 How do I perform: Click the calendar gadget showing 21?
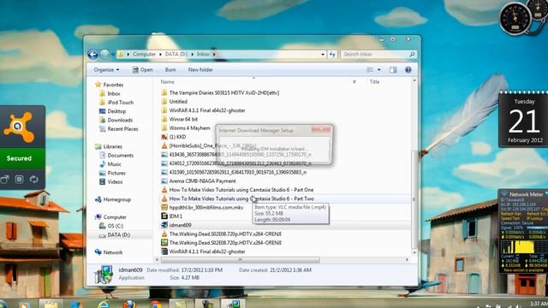click(523, 120)
